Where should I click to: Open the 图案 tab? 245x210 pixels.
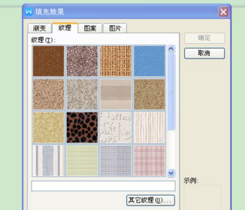pyautogui.click(x=90, y=28)
